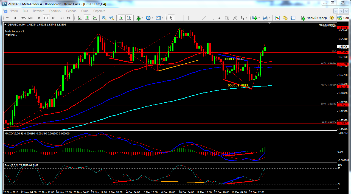Image resolution: width=351 pixels, height=194 pixels.
Task: Open the Графики menu
Action: [x=55, y=11]
